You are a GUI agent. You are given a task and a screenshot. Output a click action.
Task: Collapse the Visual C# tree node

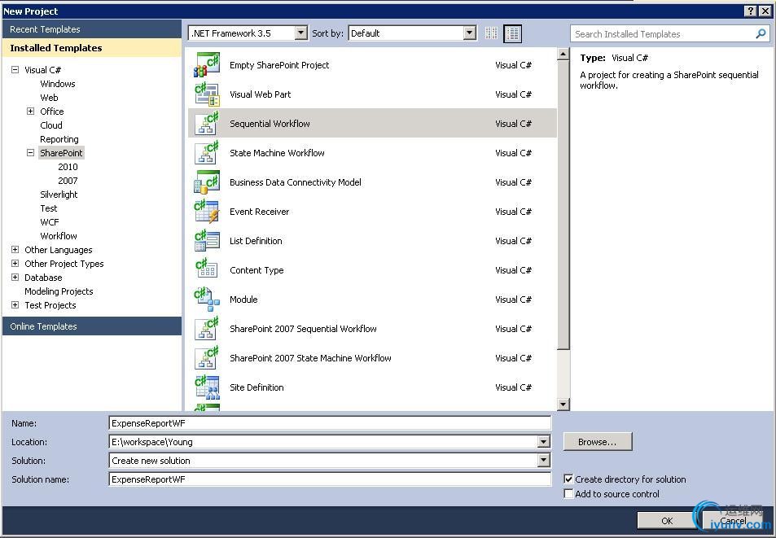click(15, 70)
